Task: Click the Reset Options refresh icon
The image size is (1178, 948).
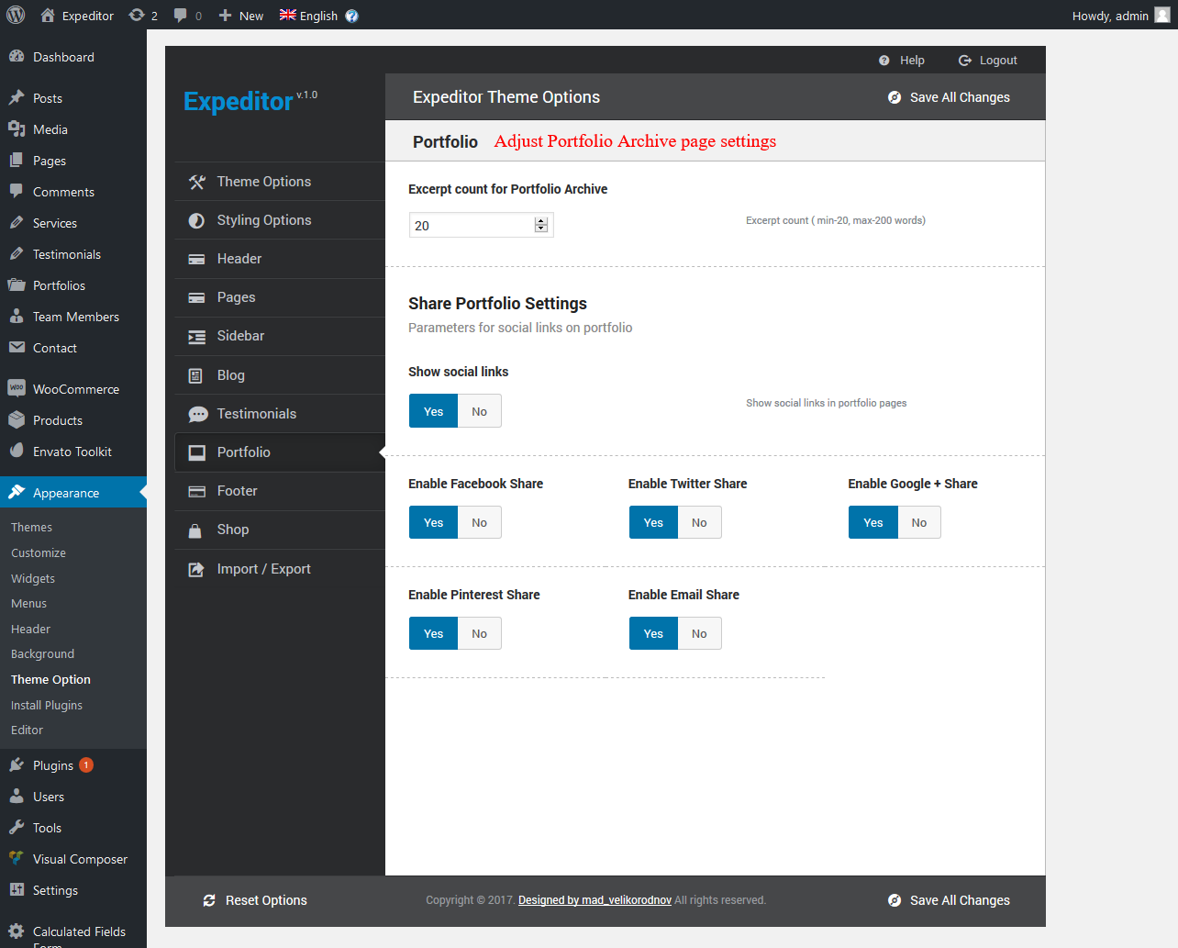Action: pos(209,900)
